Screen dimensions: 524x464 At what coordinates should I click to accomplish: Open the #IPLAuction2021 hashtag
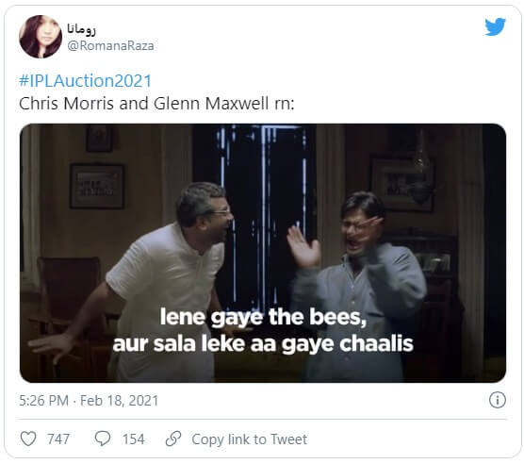(86, 81)
